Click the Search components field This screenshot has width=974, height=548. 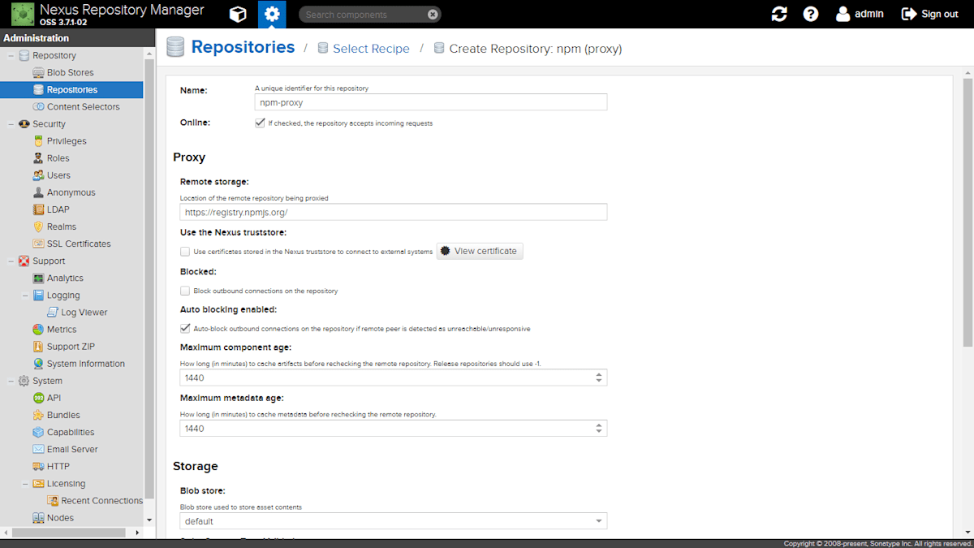tap(362, 15)
